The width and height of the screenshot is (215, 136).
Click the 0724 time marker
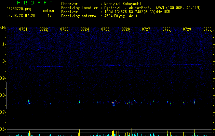click(85, 29)
